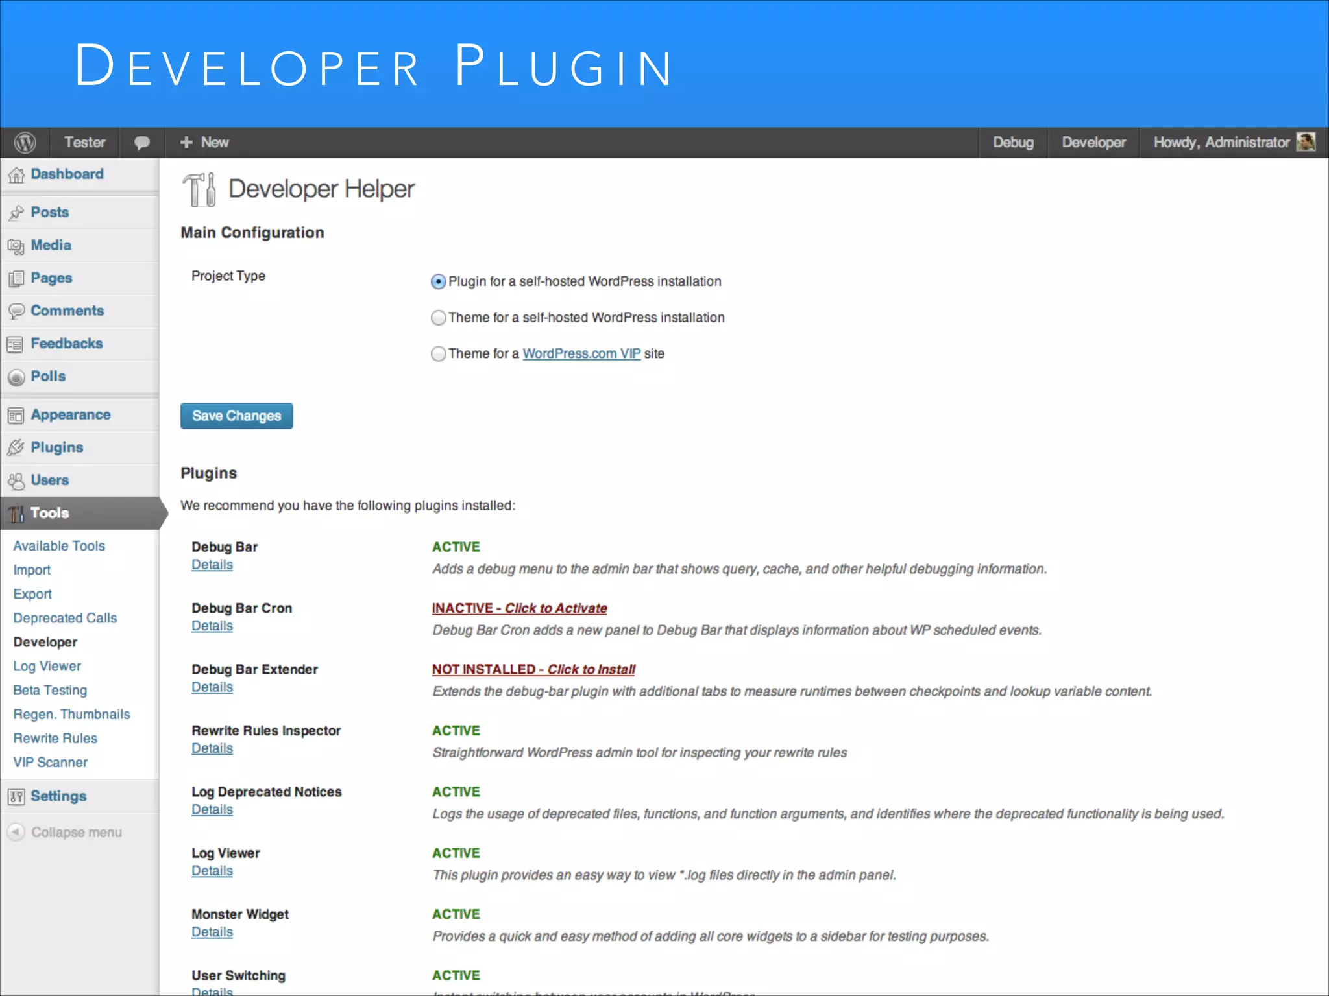Viewport: 1329px width, 996px height.
Task: Open the Polls menu item
Action: pyautogui.click(x=48, y=377)
